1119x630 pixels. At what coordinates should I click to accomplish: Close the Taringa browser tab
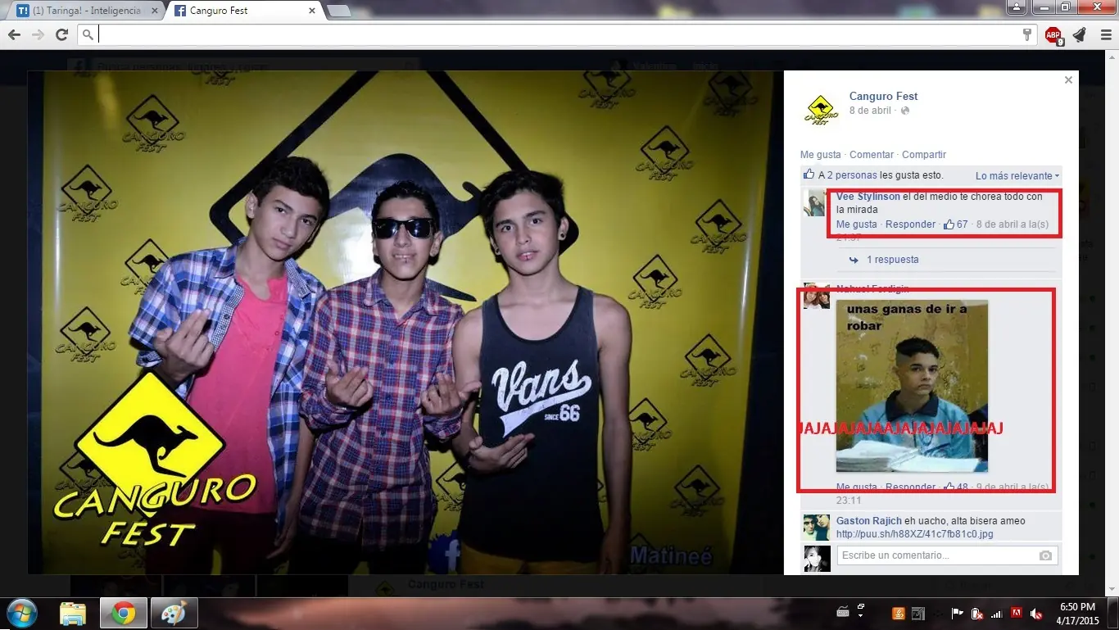point(156,11)
